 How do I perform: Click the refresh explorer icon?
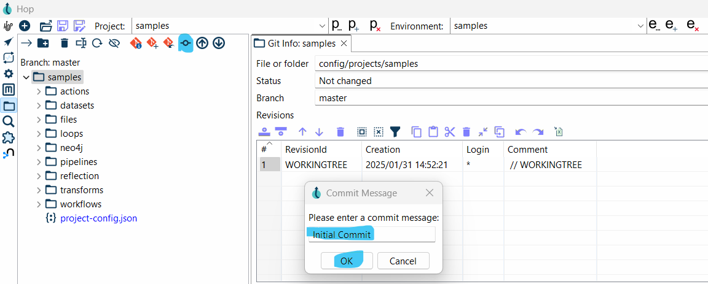pos(97,43)
